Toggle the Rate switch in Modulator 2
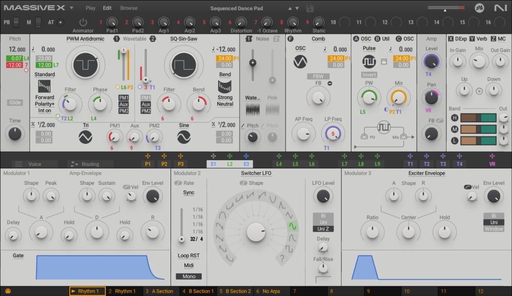 point(178,183)
